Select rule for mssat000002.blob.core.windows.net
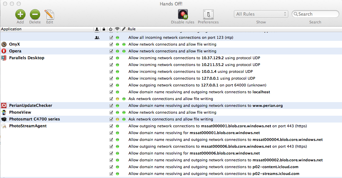The height and width of the screenshot is (178, 342). click(x=225, y=160)
